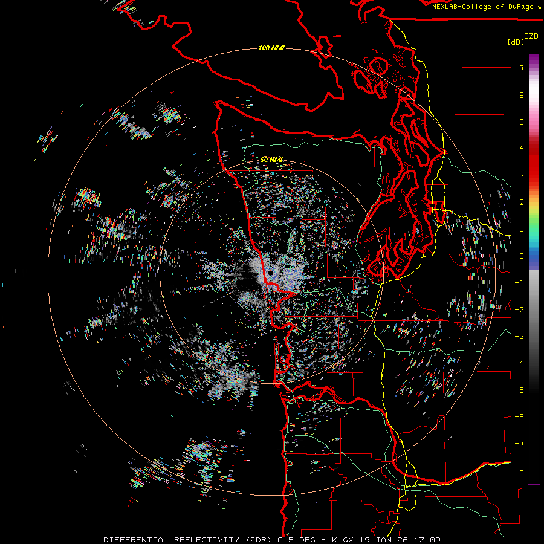
Task: Click the 0 value on the color scale
Action: click(x=522, y=256)
